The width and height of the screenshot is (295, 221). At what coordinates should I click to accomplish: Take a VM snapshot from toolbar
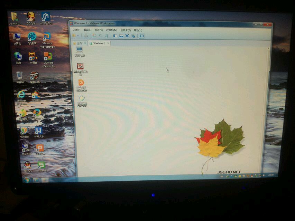point(95,36)
